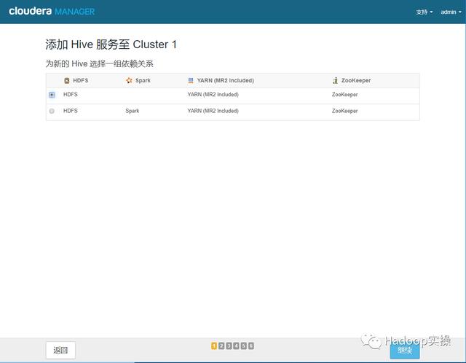Go to wizard step 6 indicator
Viewport: 466px width, 363px height.
(x=251, y=346)
